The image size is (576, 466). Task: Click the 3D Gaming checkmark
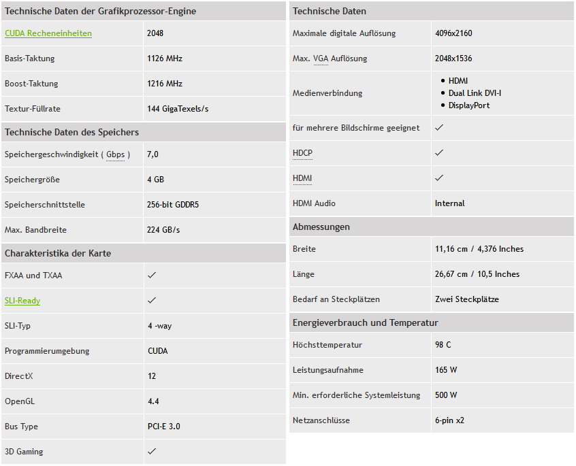[x=152, y=451]
